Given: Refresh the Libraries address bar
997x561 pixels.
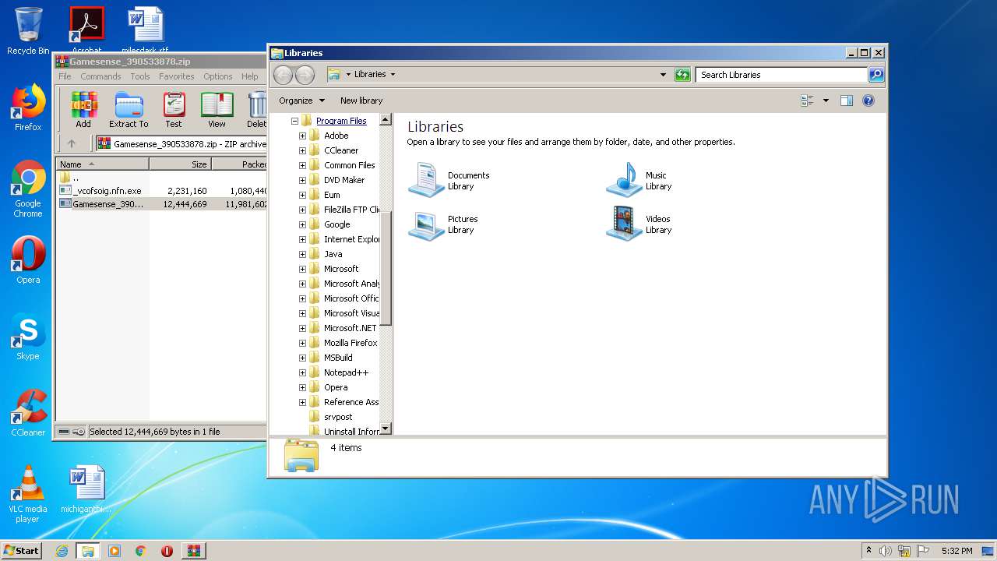Looking at the screenshot, I should 682,75.
